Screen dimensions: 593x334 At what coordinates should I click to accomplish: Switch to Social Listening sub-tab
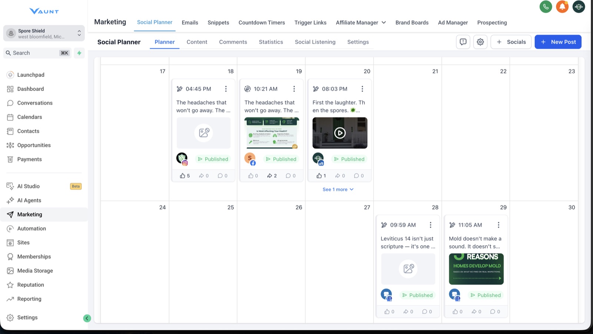click(x=315, y=42)
